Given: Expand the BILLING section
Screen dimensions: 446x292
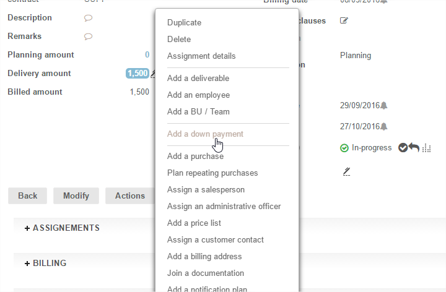Looking at the screenshot, I should (x=45, y=263).
